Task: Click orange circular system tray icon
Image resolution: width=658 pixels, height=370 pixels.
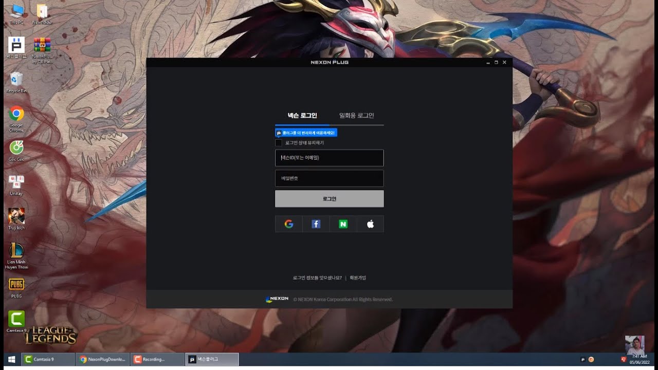Action: click(x=591, y=359)
